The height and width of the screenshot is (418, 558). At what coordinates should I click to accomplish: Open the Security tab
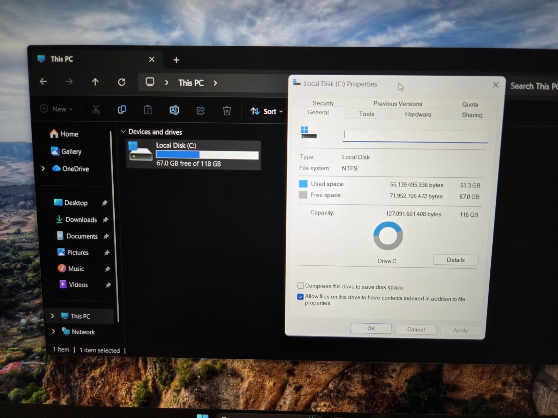[x=323, y=103]
